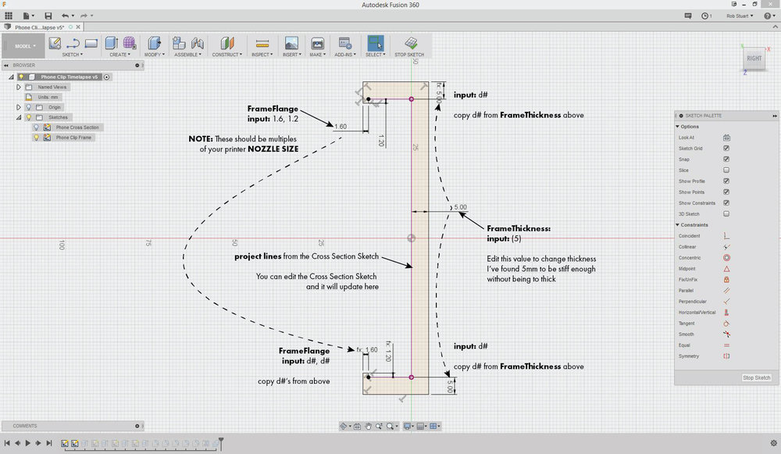Expand the Origin folder in the browser
The width and height of the screenshot is (781, 454).
[x=18, y=106]
